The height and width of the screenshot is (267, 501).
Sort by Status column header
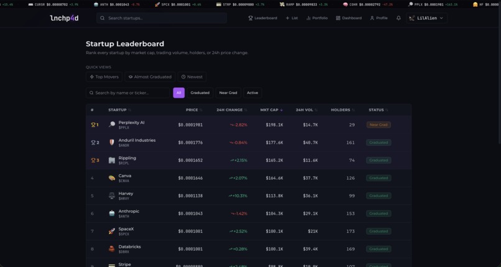coord(379,110)
